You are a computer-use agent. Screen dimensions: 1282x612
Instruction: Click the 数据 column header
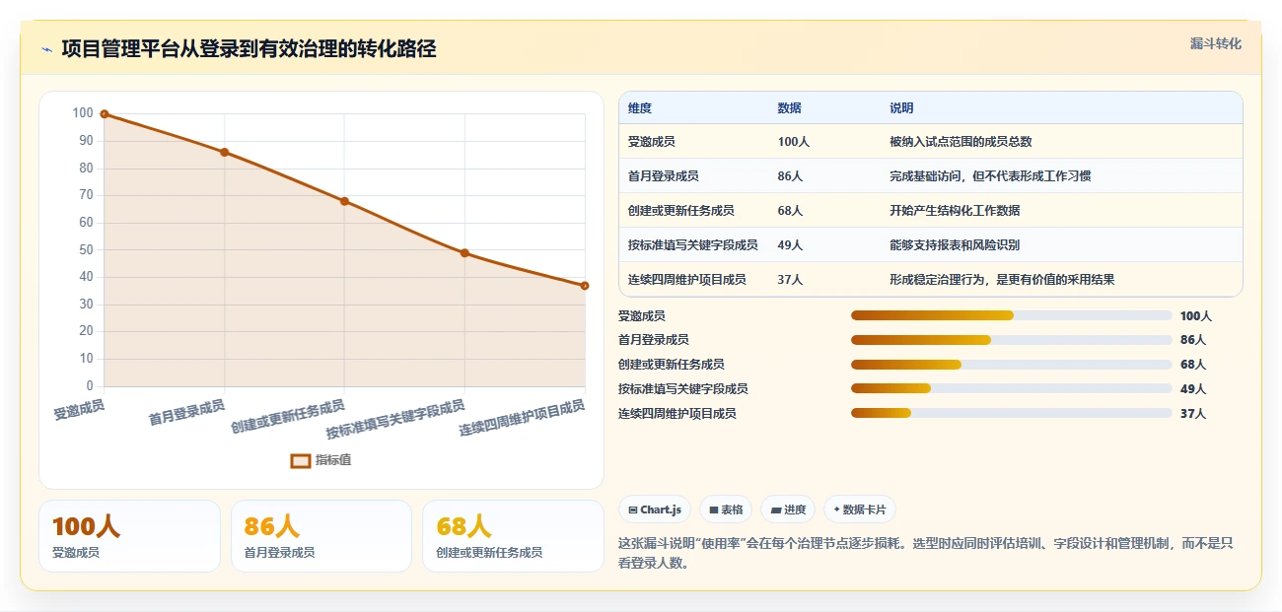789,108
